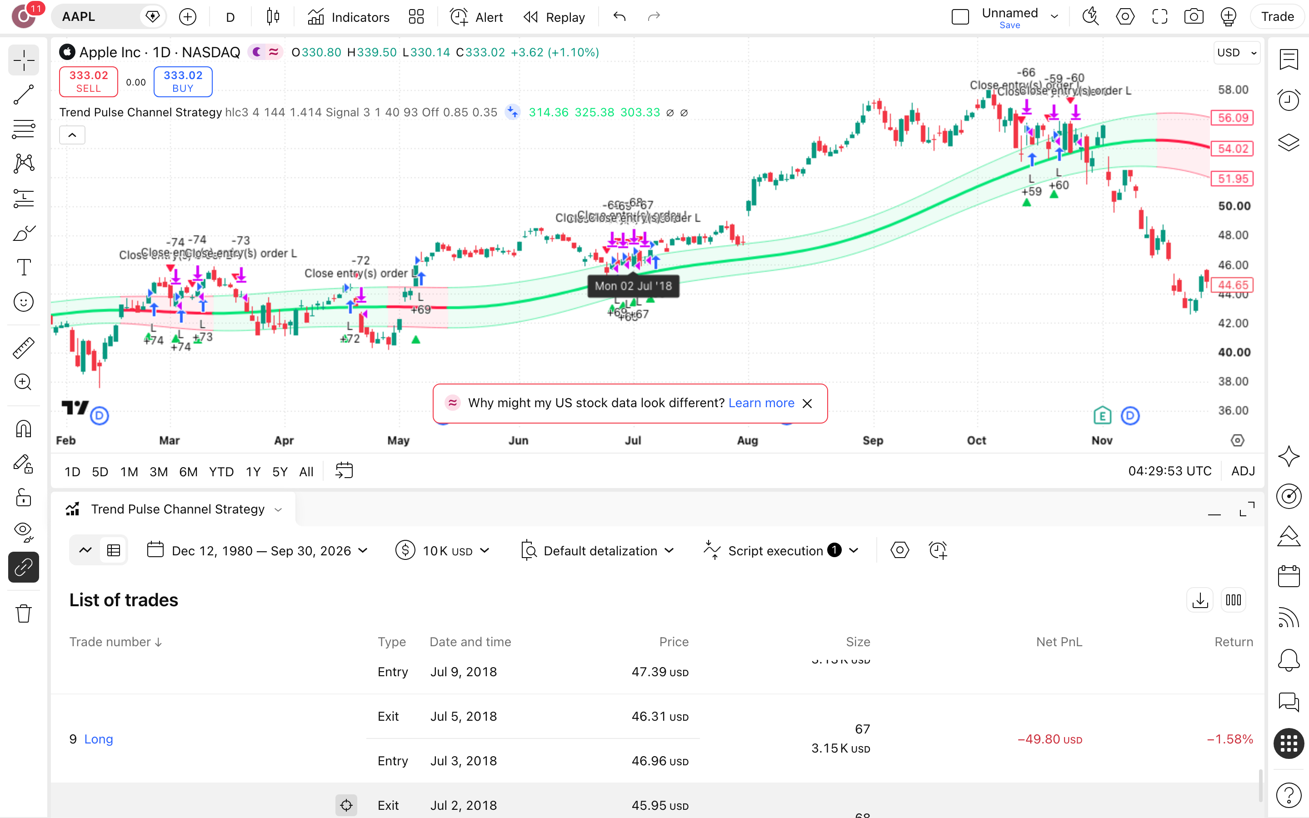1309x818 pixels.
Task: Select the trend line drawing tool
Action: point(24,95)
